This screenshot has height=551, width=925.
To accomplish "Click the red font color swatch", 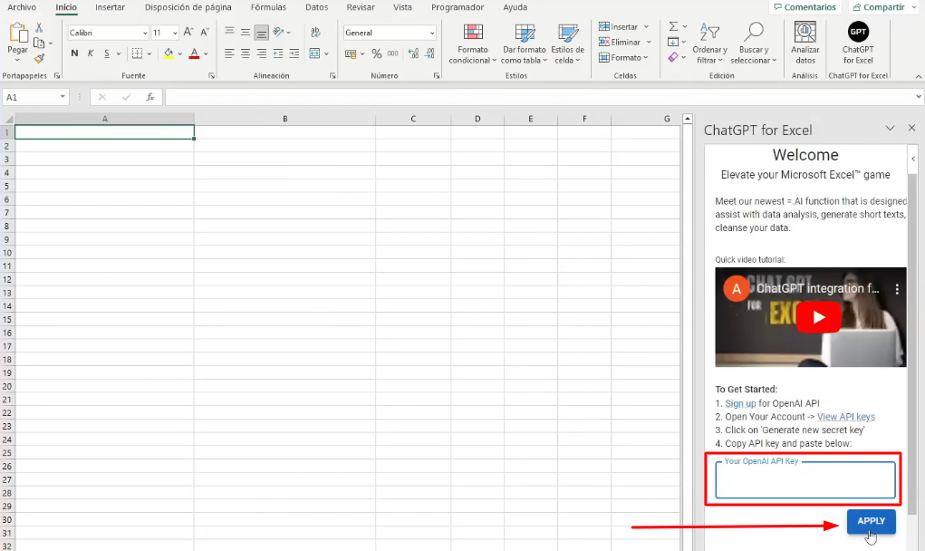I will tap(194, 54).
